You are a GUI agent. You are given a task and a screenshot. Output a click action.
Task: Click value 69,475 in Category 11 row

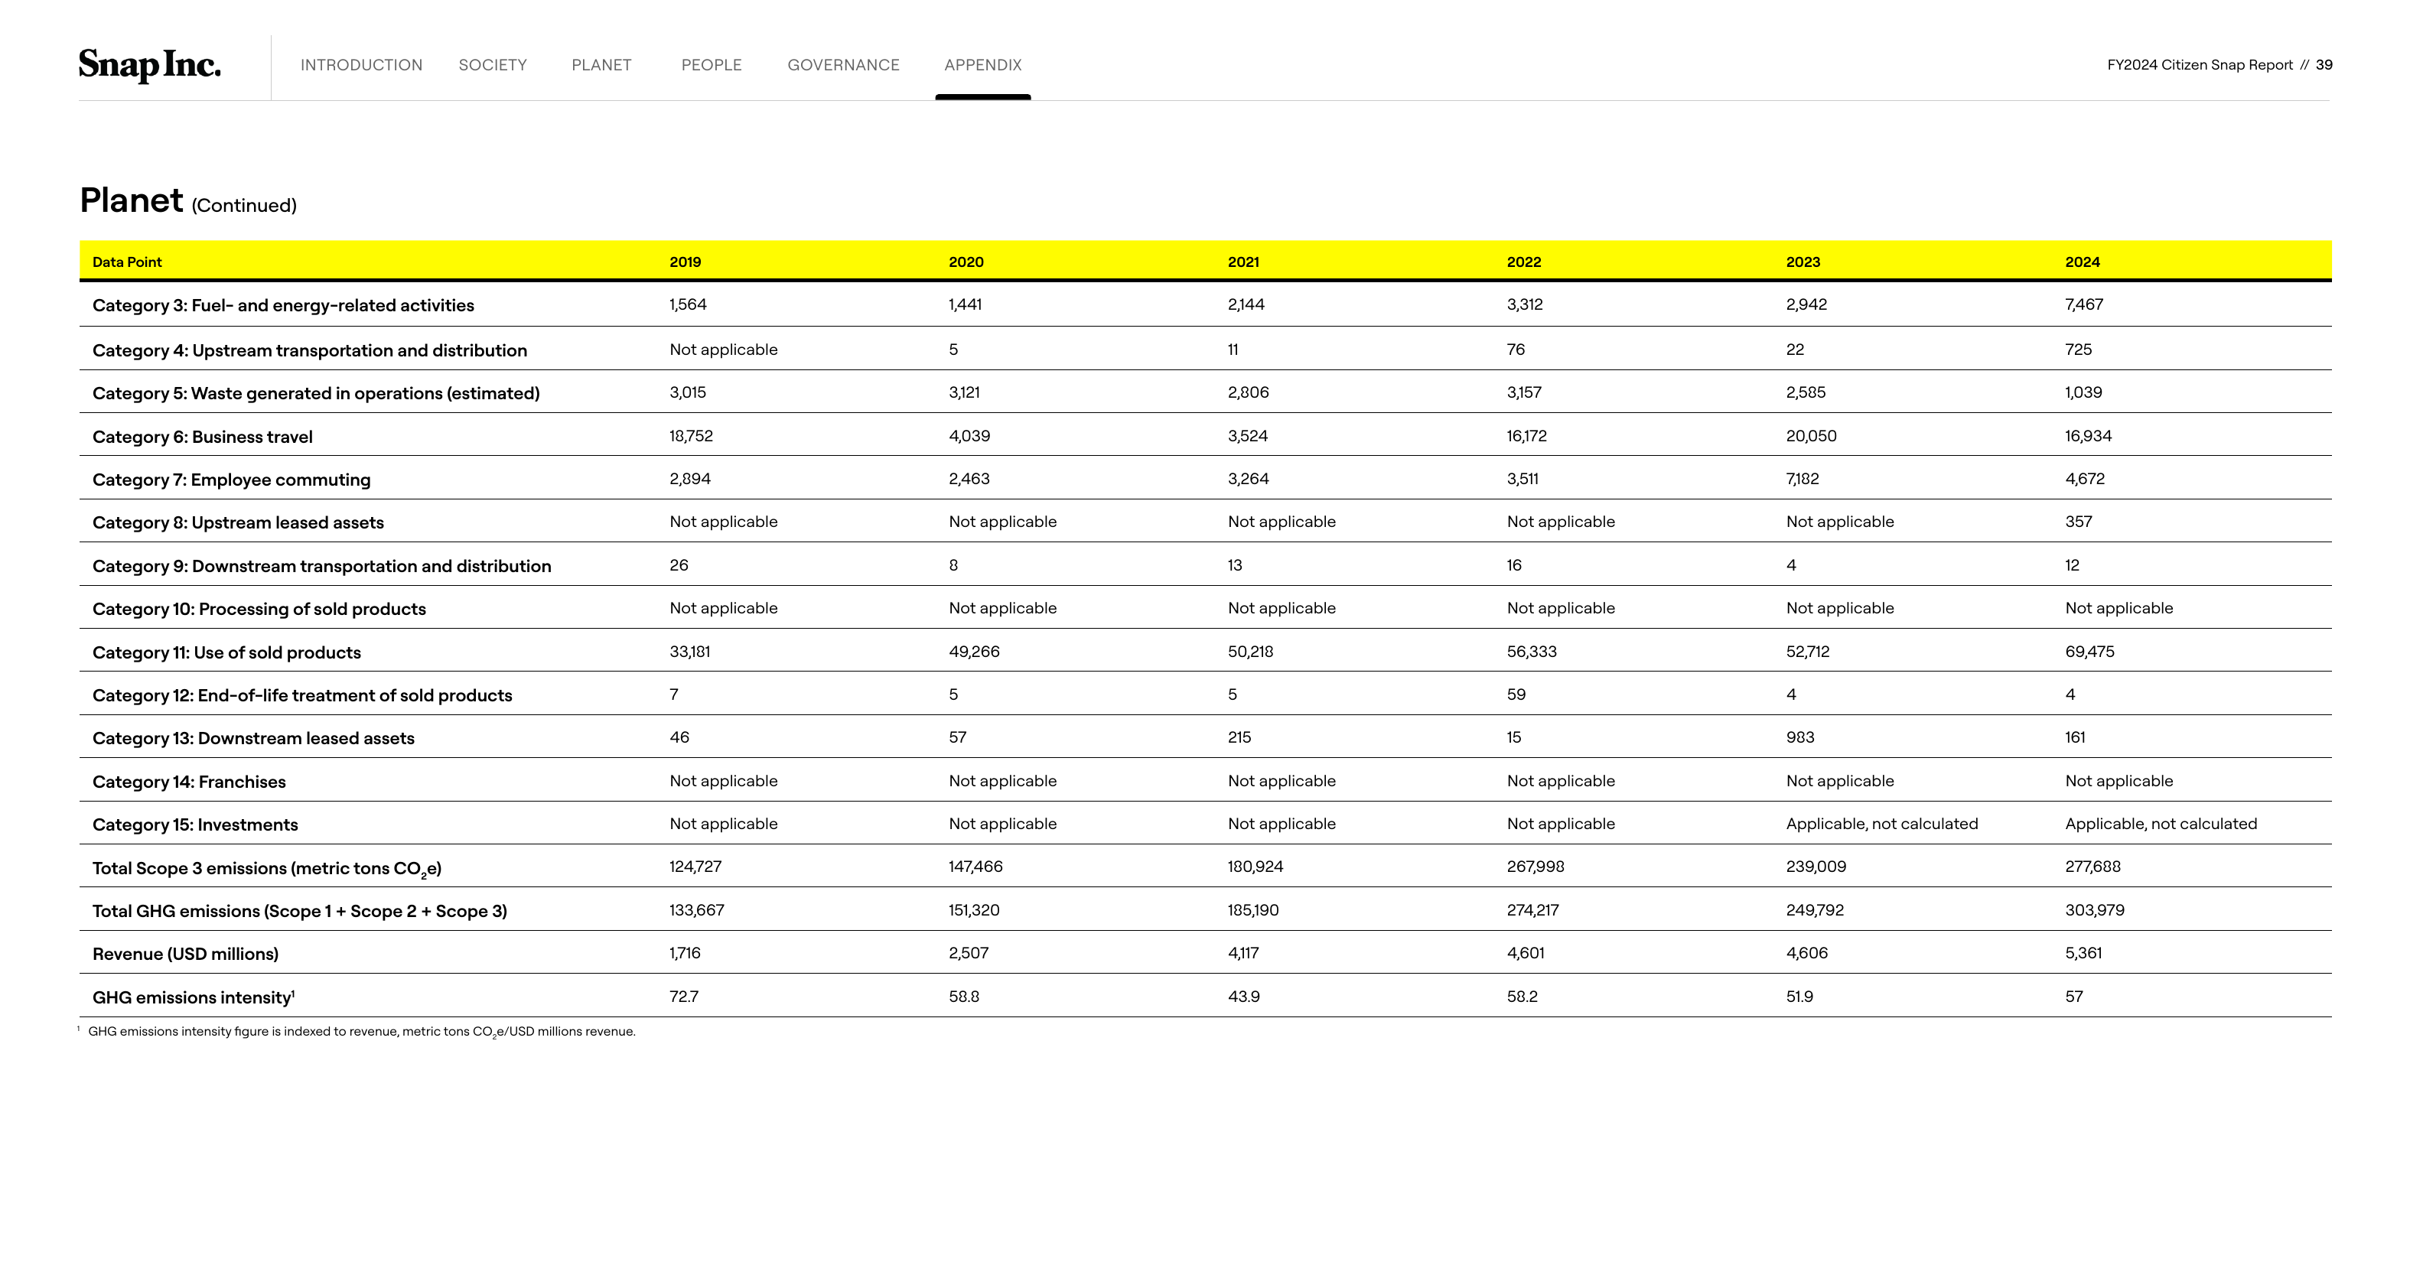[2089, 652]
